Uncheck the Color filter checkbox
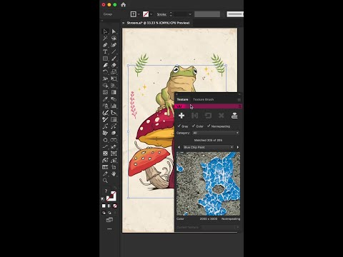The width and height of the screenshot is (343, 257). (x=194, y=126)
